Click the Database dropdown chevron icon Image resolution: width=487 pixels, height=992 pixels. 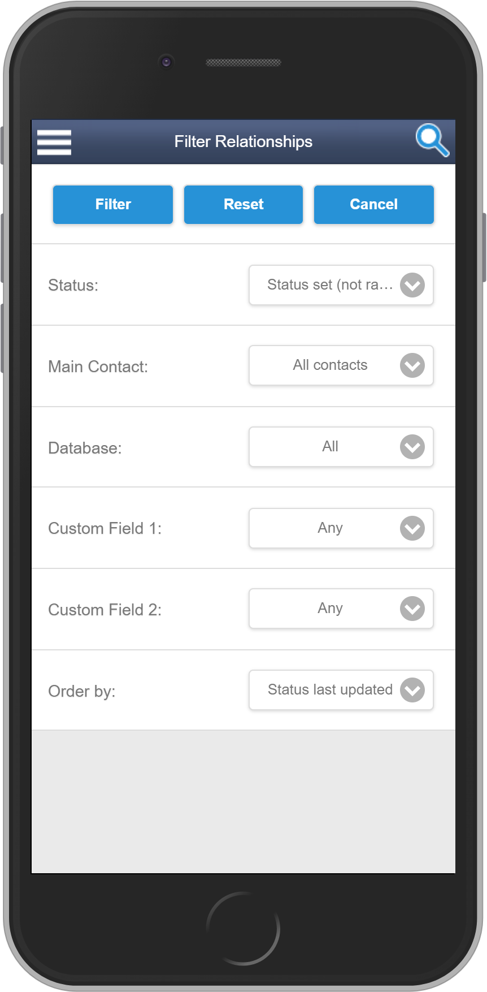pos(412,447)
